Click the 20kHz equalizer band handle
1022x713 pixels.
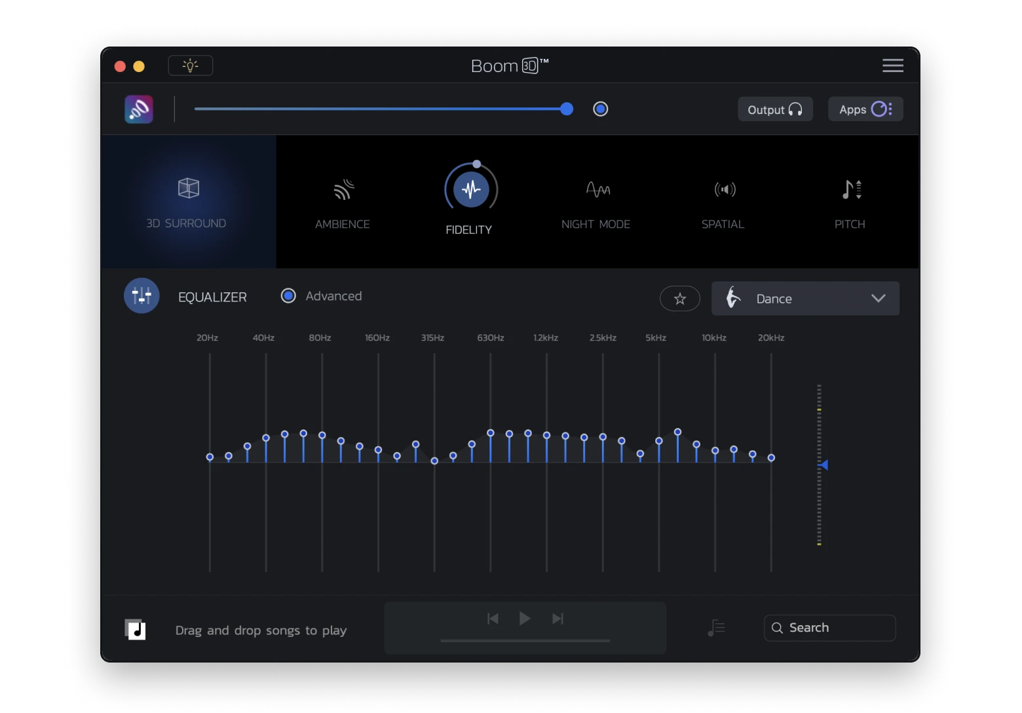pyautogui.click(x=771, y=457)
